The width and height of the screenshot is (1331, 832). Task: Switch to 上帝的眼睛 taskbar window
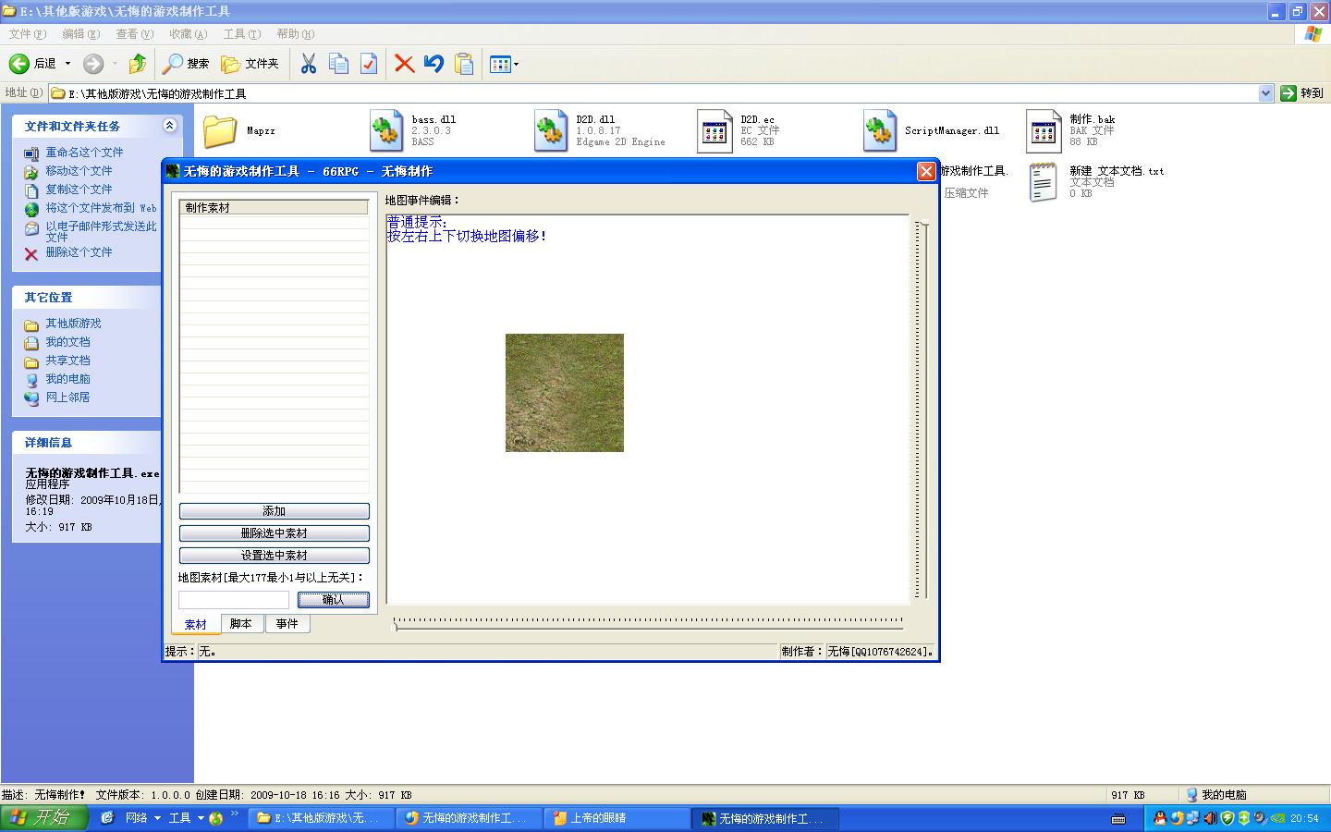point(617,818)
